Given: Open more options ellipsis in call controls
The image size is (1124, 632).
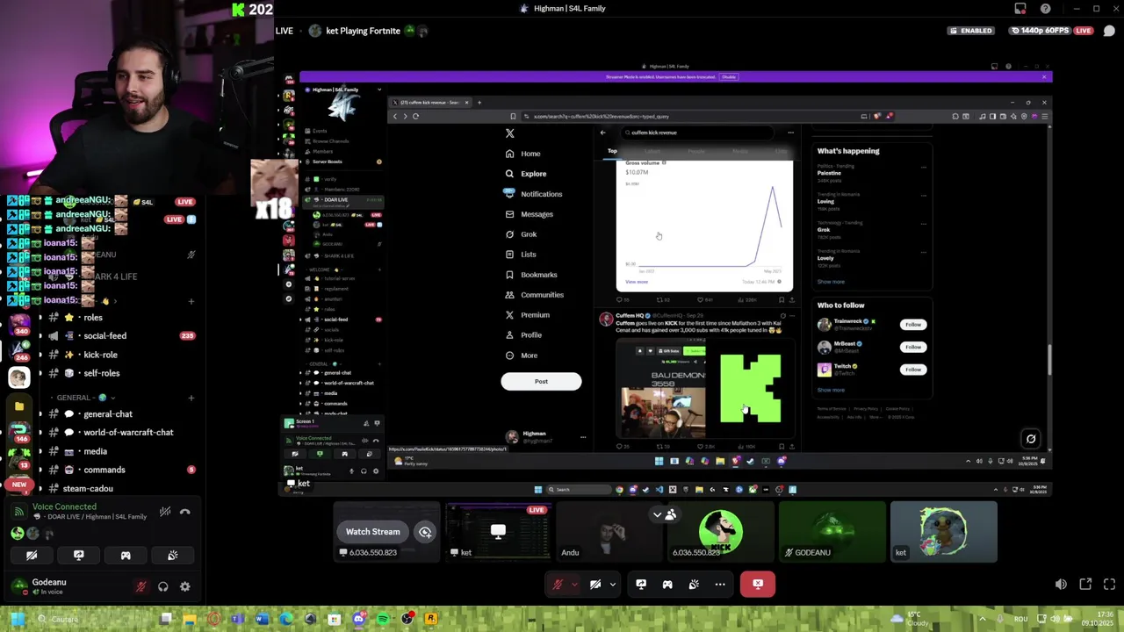Looking at the screenshot, I should coord(720,584).
